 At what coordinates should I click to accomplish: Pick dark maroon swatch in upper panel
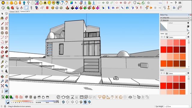pos(183,49)
